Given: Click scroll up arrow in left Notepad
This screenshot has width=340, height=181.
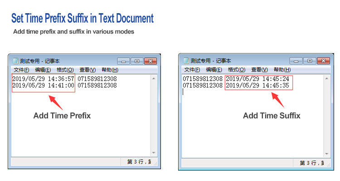Looking at the screenshot, I should coord(154,78).
